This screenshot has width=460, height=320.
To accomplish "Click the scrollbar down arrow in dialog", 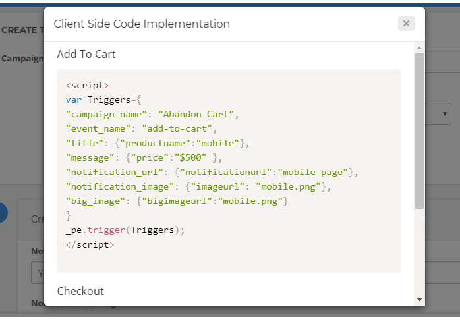I will click(419, 299).
